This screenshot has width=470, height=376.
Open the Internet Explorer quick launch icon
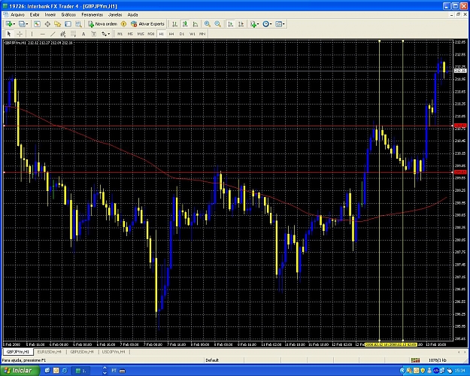tap(65, 371)
